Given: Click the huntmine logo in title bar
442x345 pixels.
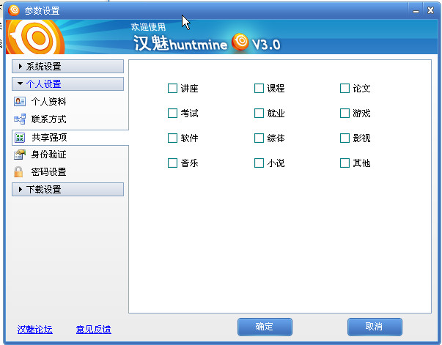Looking at the screenshot, I should (x=14, y=10).
